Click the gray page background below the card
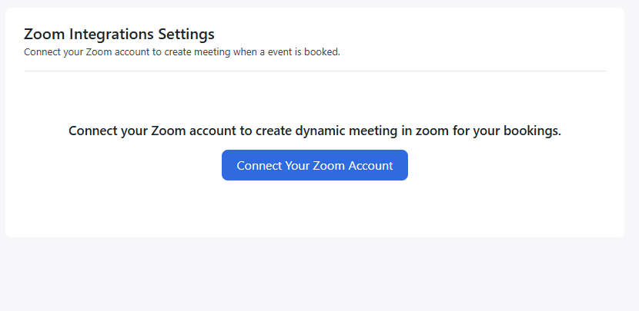The width and height of the screenshot is (639, 311). pyautogui.click(x=314, y=275)
